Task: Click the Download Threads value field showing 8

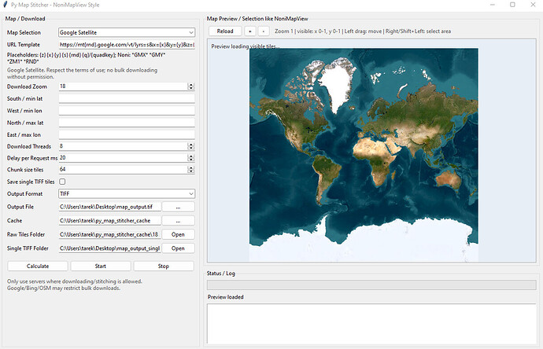Action: coord(123,146)
